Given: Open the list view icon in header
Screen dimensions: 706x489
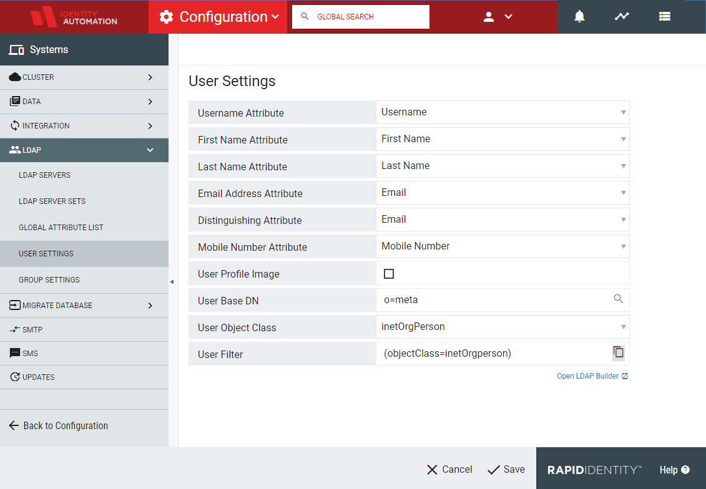Looking at the screenshot, I should tap(665, 16).
